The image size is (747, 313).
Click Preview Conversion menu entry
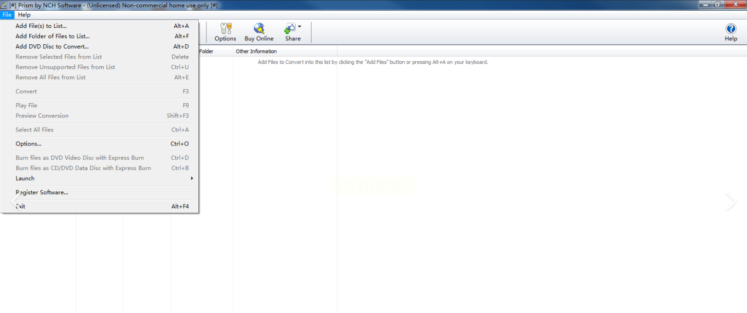pyautogui.click(x=100, y=116)
